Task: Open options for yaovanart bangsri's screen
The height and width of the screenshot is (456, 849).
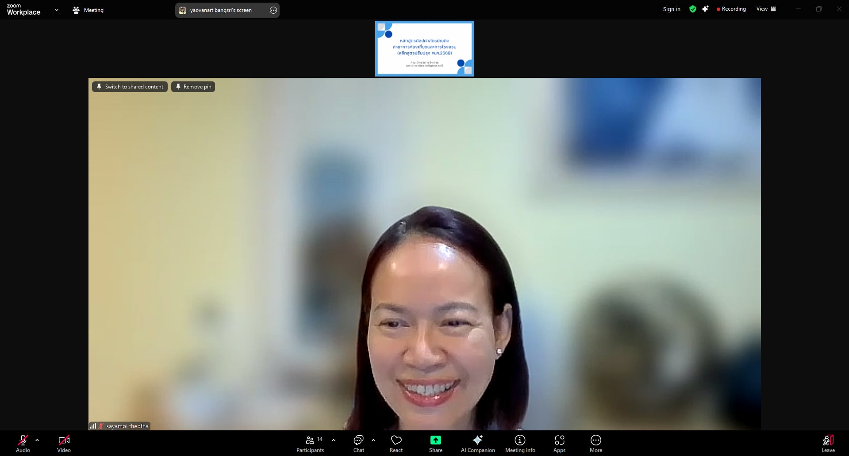Action: click(x=273, y=10)
